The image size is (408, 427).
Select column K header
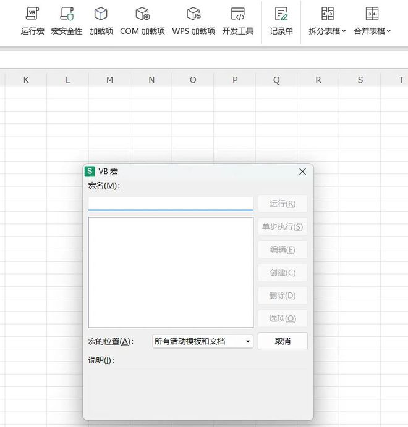click(x=26, y=80)
